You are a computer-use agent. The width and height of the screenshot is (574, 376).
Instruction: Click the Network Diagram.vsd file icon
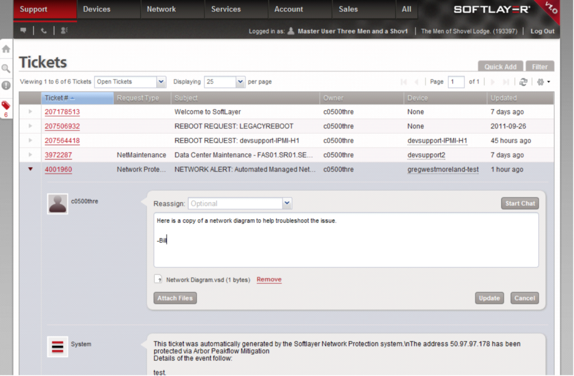(x=158, y=279)
